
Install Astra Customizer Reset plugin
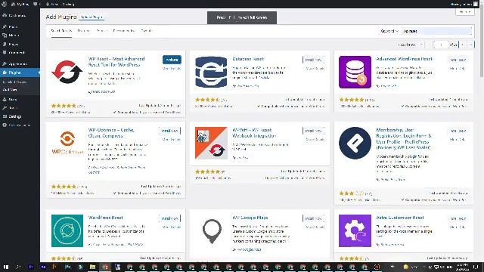458,218
